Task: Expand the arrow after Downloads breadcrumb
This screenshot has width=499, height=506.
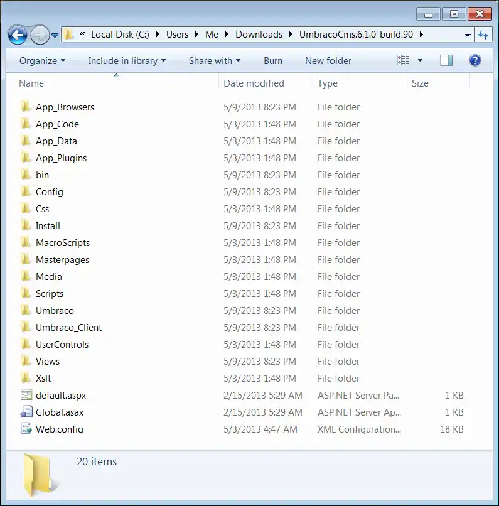Action: coord(291,34)
